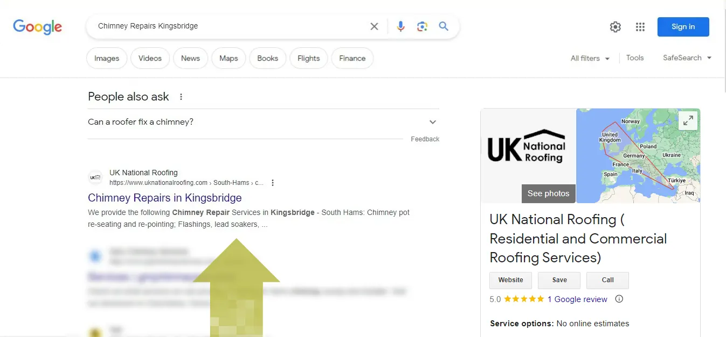Open People also ask options menu
The width and height of the screenshot is (726, 337).
[181, 97]
